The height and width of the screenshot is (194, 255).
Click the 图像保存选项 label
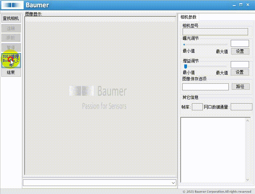click(x=194, y=79)
